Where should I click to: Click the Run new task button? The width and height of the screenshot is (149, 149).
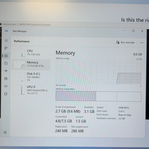point(125,42)
